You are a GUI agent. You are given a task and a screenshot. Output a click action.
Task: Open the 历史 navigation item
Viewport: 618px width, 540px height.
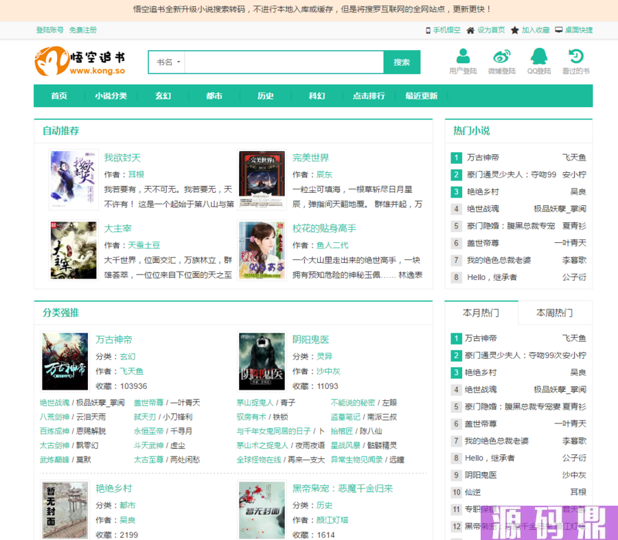pos(265,95)
